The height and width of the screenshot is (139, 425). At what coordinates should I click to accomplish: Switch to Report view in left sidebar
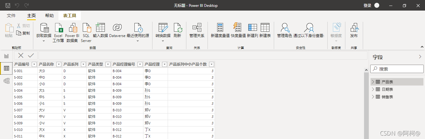tap(6, 56)
